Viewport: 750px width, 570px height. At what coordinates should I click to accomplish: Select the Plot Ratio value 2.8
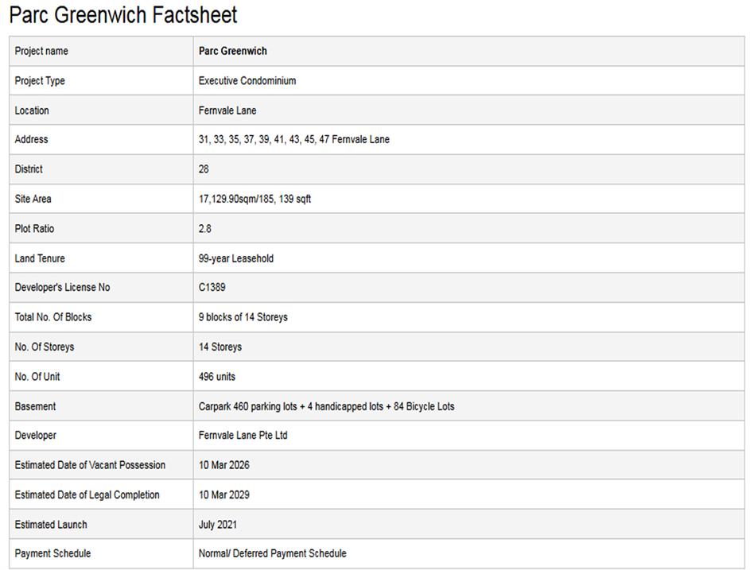pyautogui.click(x=205, y=229)
